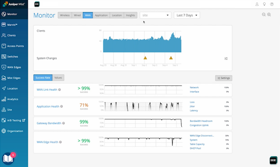
Task: Click the chart filter options icon
Action: pos(226,58)
